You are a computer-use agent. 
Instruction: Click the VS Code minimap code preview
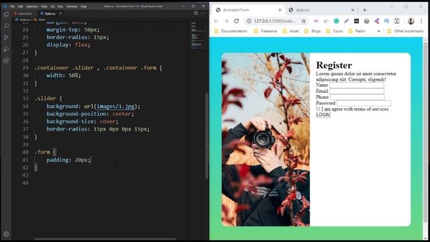(198, 35)
